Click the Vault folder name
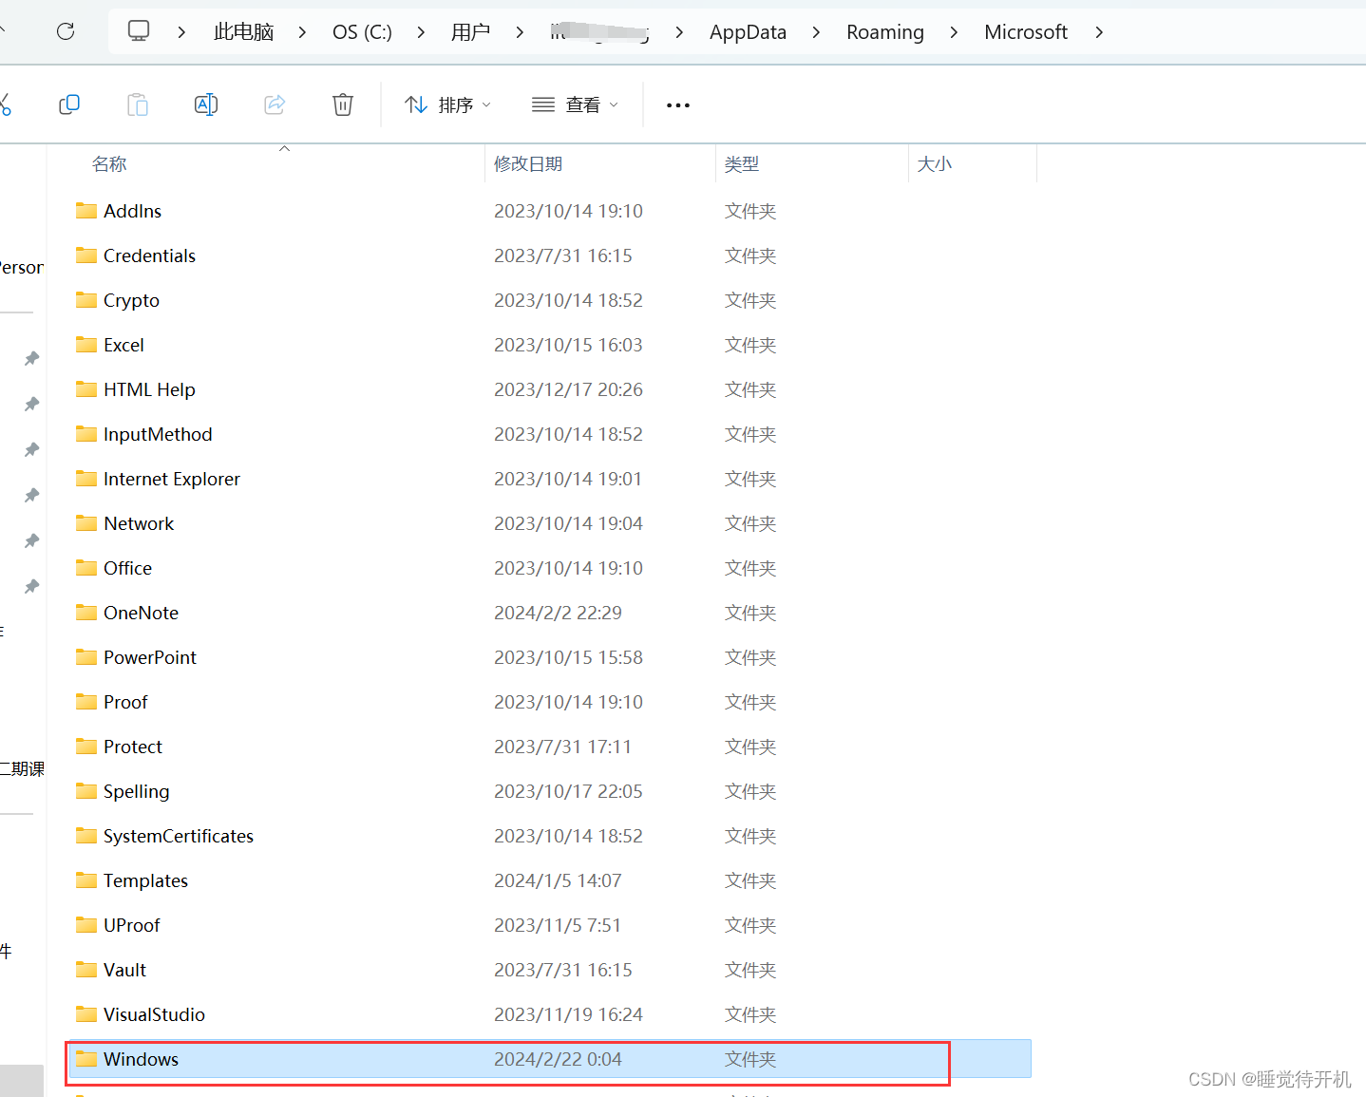This screenshot has width=1366, height=1097. 124,970
